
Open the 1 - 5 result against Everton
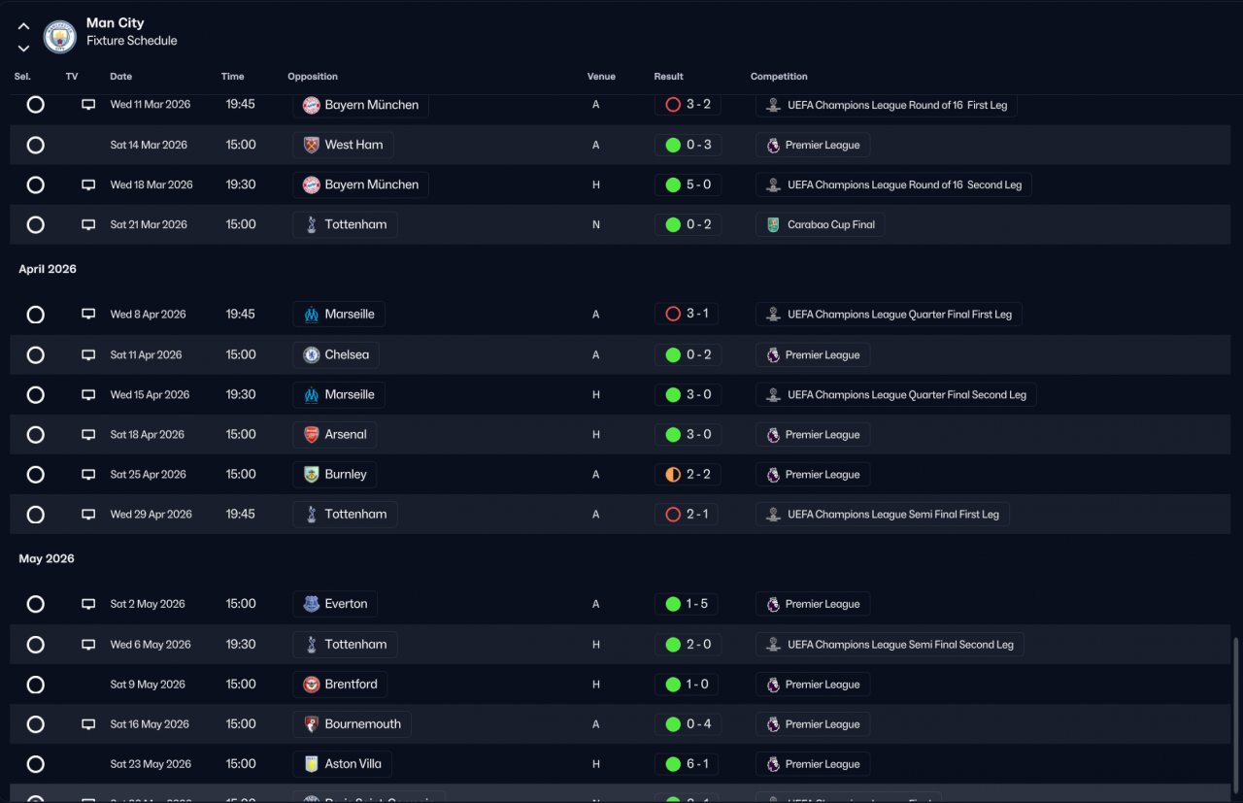point(687,604)
